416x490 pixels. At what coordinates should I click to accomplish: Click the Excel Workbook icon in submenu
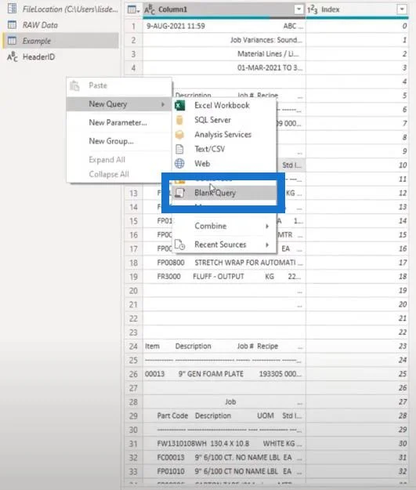[x=179, y=106]
